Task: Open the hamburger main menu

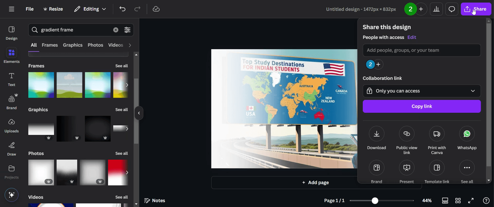Action: (11, 9)
